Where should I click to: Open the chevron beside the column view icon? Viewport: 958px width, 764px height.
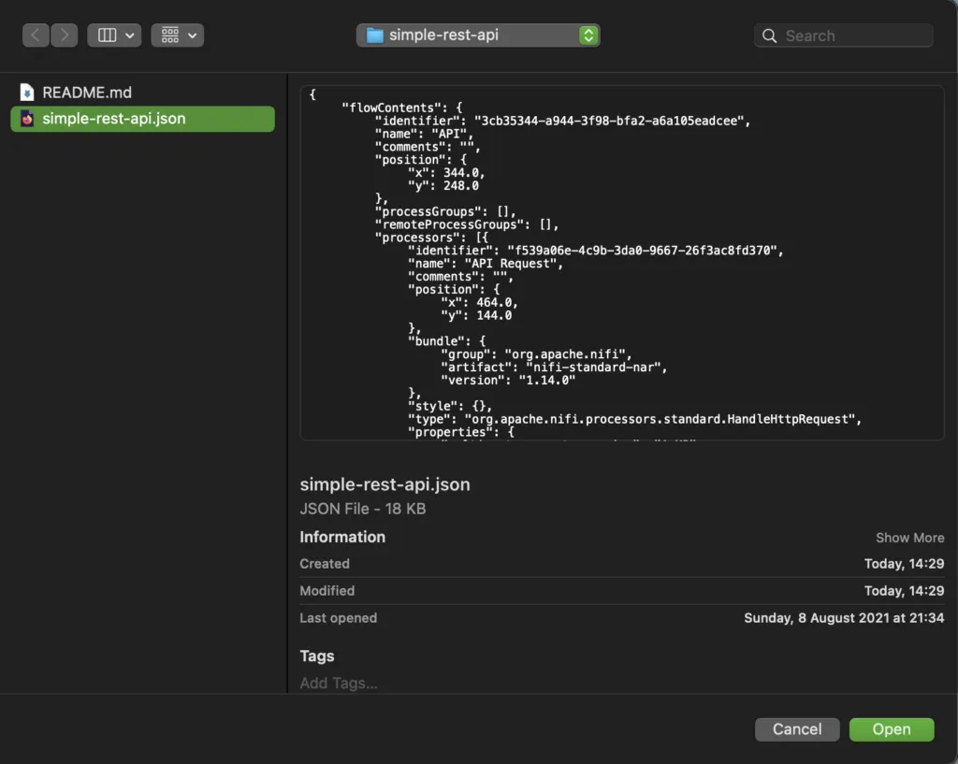click(129, 36)
